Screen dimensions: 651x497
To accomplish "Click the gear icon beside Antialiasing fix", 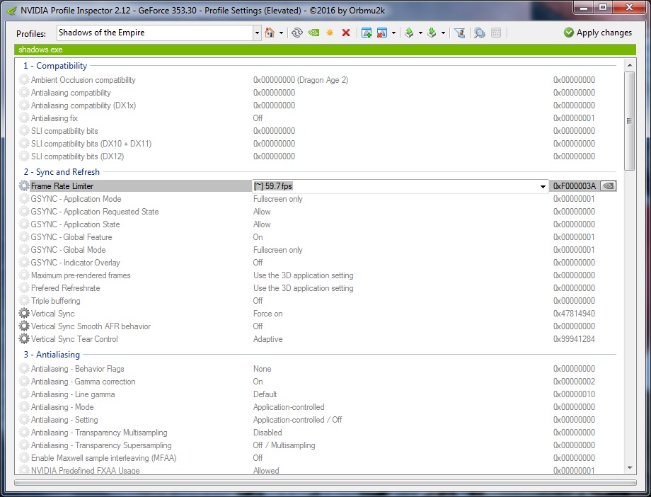I will tap(24, 118).
